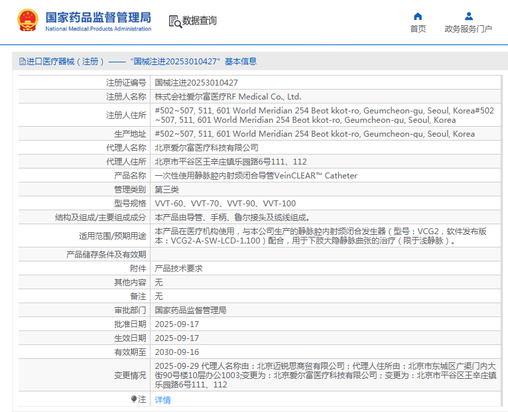
Task: Click the 数据查询 magnifier icon
Action: pyautogui.click(x=175, y=21)
